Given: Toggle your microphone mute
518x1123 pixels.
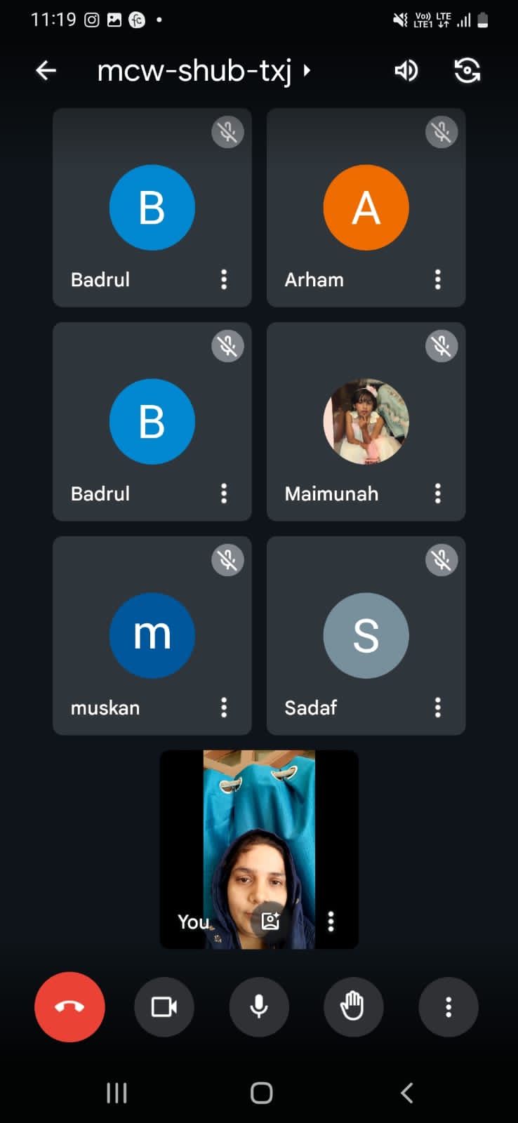Looking at the screenshot, I should [x=259, y=1006].
